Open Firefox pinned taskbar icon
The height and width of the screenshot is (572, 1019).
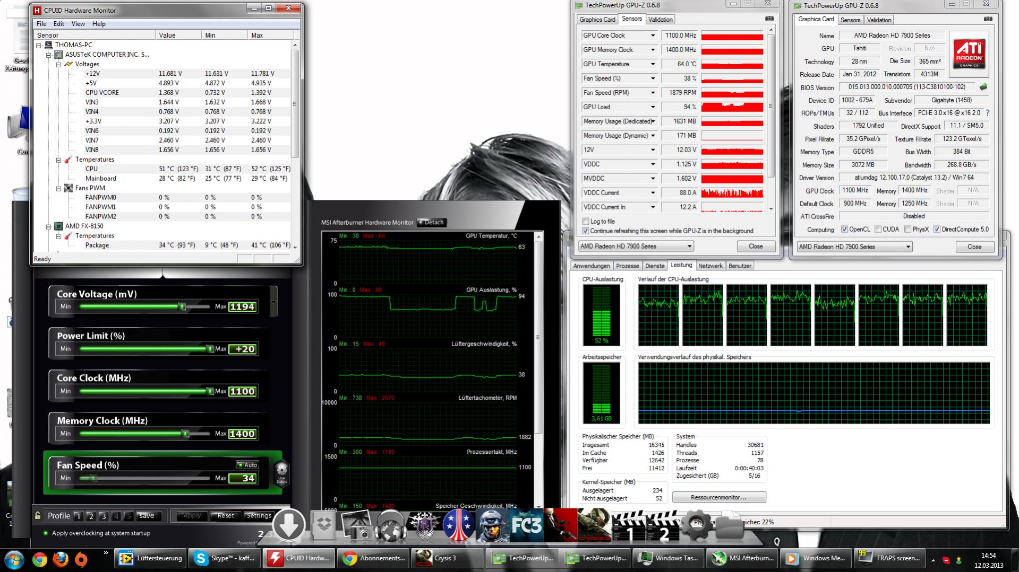tap(61, 559)
